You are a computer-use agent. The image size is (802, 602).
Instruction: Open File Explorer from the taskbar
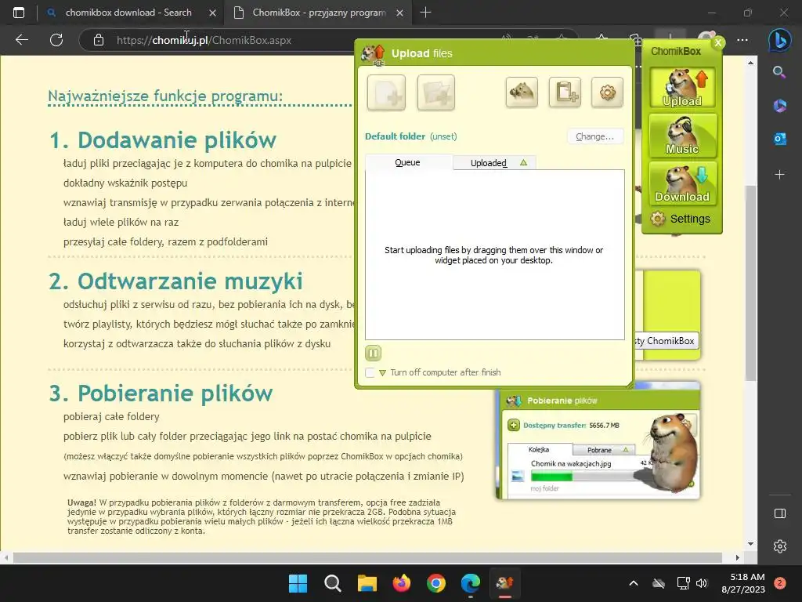[x=367, y=583]
